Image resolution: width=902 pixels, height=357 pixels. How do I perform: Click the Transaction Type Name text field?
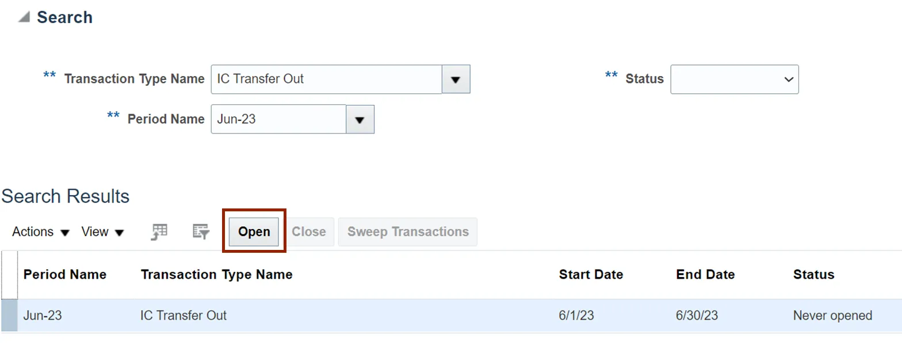[x=326, y=79]
